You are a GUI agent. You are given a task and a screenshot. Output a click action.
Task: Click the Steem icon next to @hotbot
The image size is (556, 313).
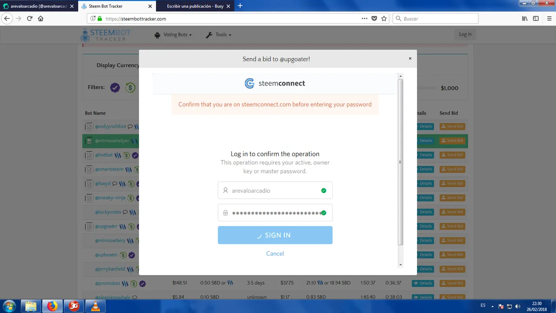(117, 155)
